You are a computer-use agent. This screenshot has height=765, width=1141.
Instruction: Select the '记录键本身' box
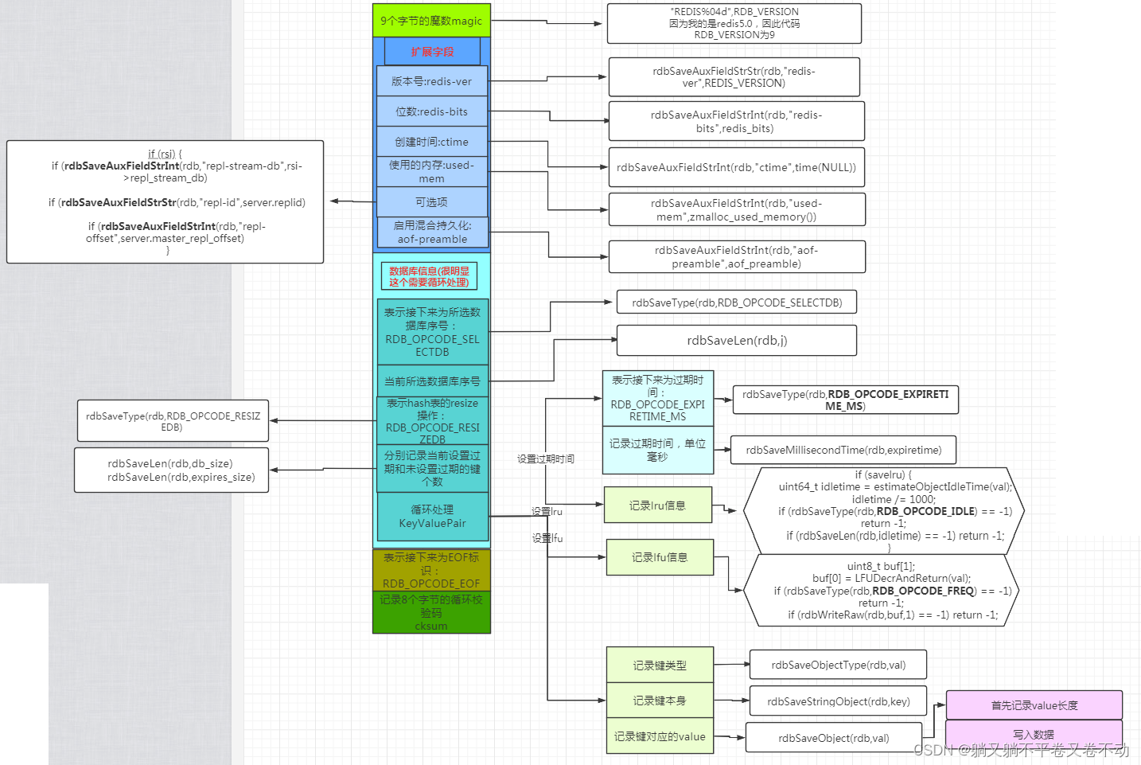(660, 701)
